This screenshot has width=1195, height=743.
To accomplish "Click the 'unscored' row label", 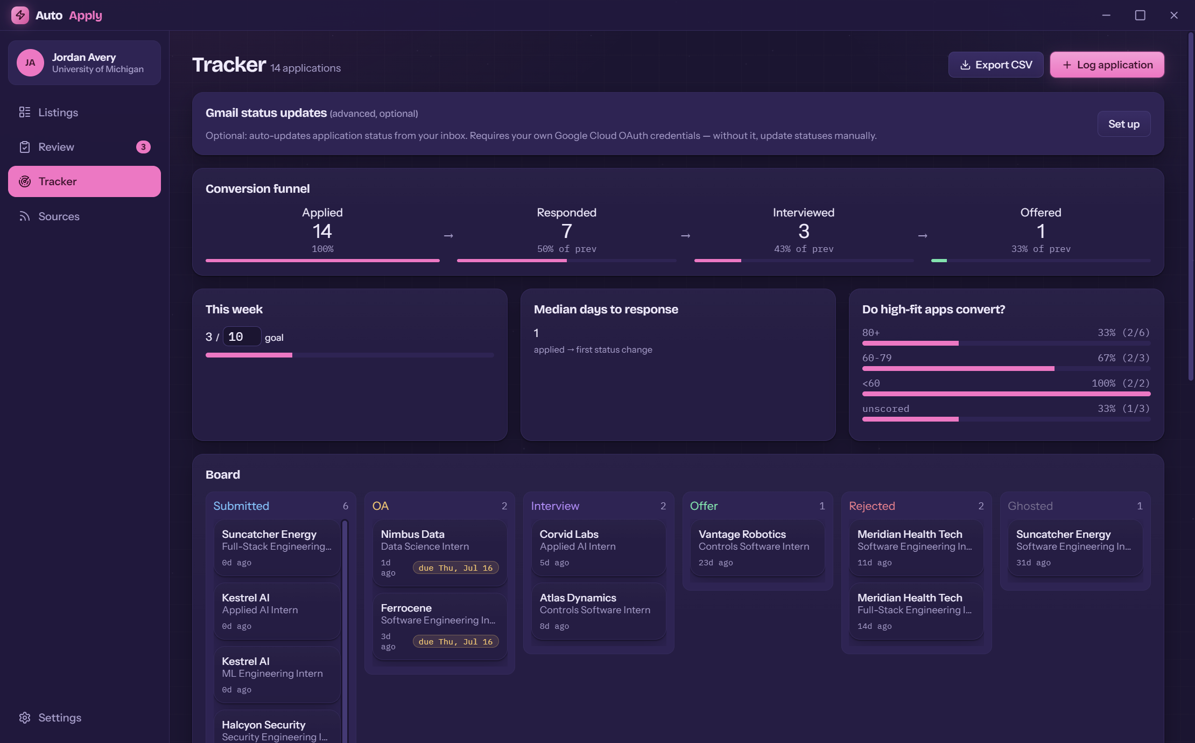I will [885, 409].
